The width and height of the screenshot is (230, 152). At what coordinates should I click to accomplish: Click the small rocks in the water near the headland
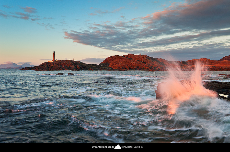[x=61, y=74]
